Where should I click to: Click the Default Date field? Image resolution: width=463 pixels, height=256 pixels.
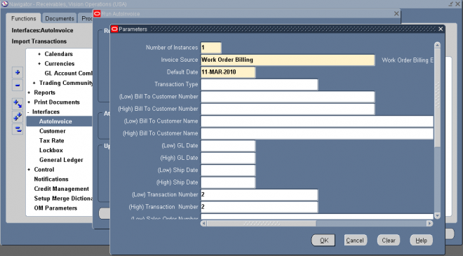tap(228, 72)
